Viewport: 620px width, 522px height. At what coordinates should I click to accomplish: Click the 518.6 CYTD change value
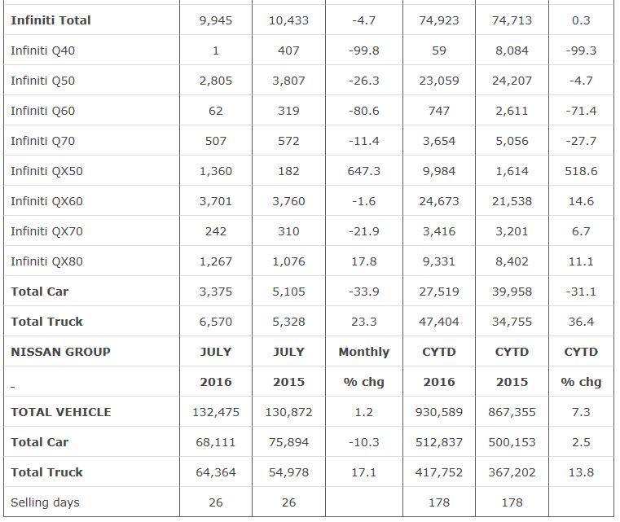(x=580, y=171)
